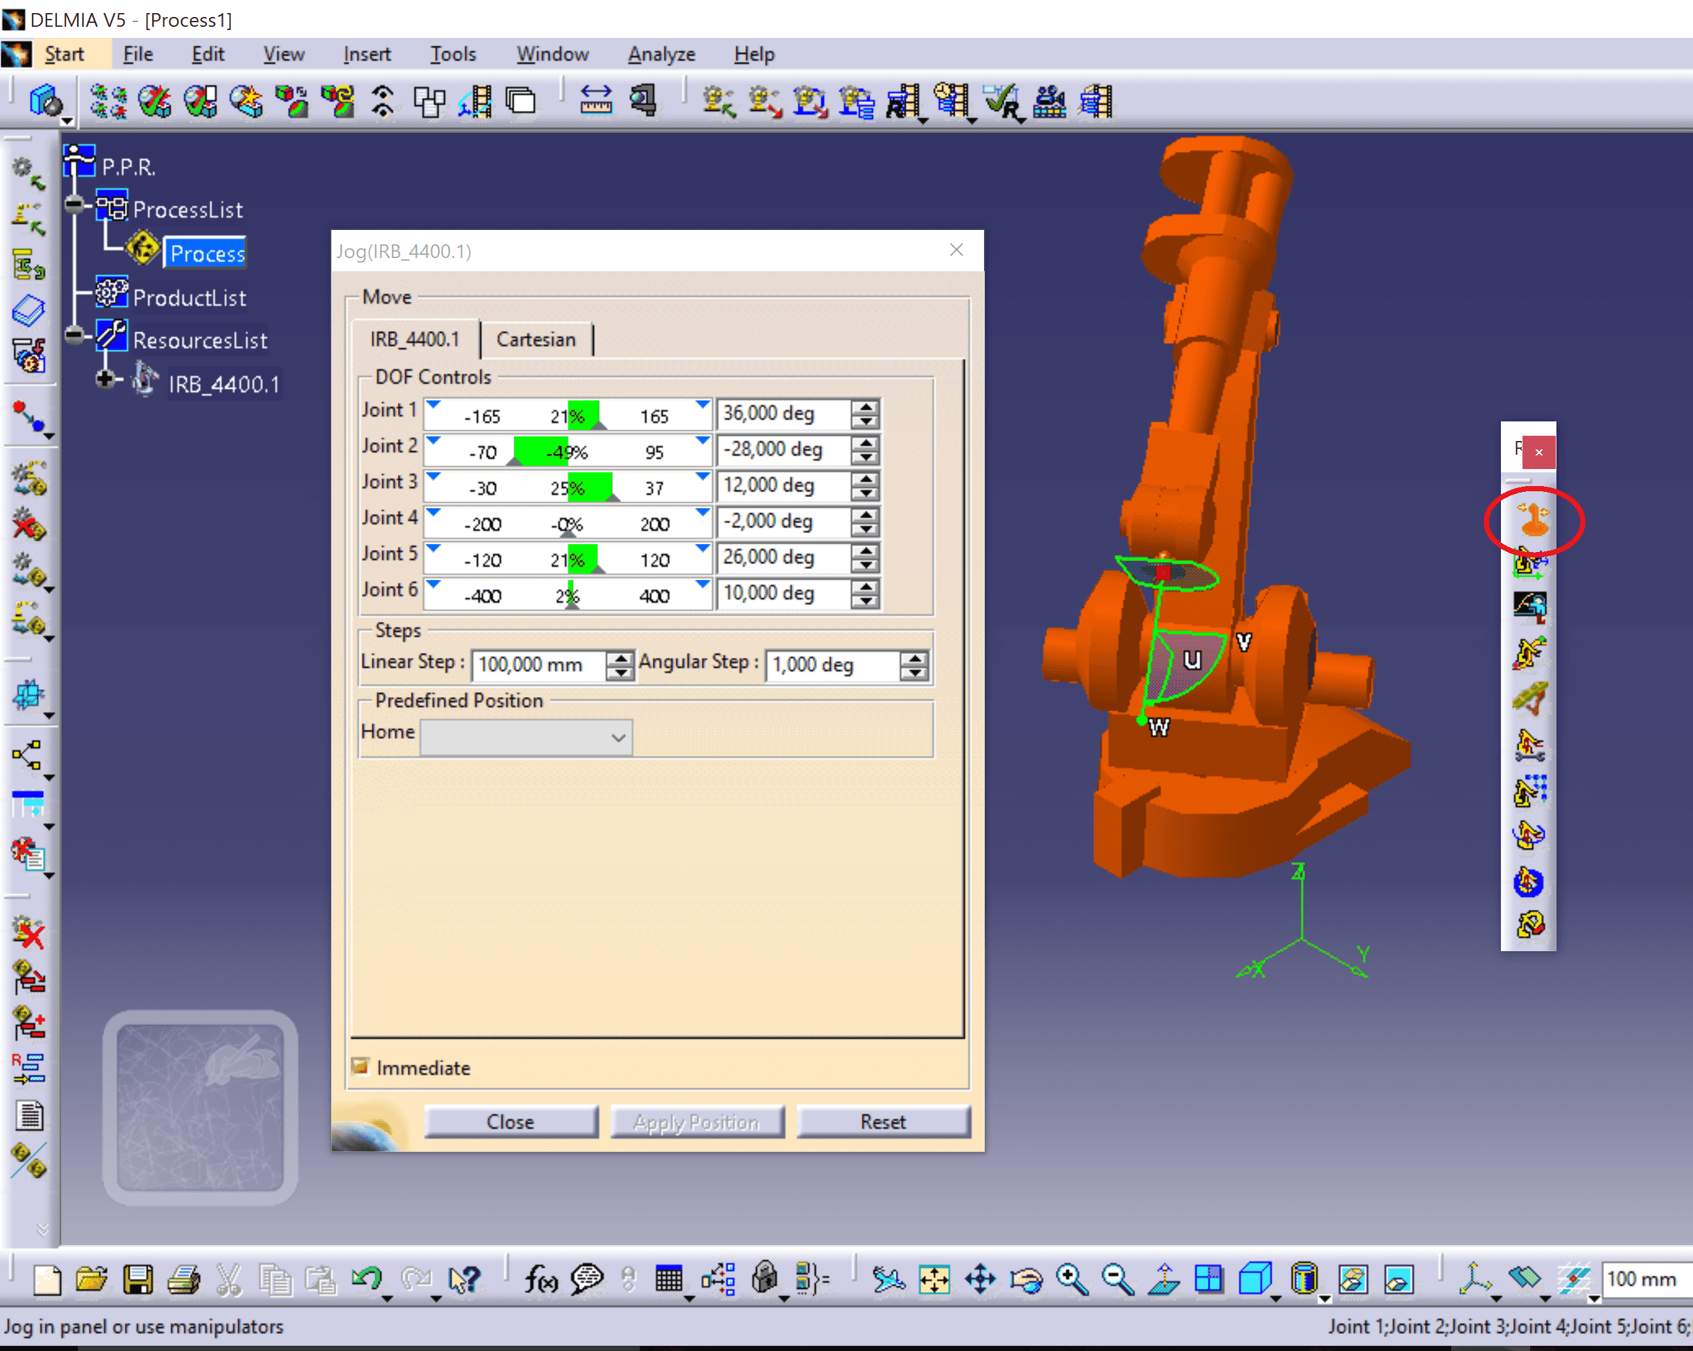Screen dimensions: 1693x1351
Task: Open the Home predefined position dropdown
Action: tap(525, 737)
